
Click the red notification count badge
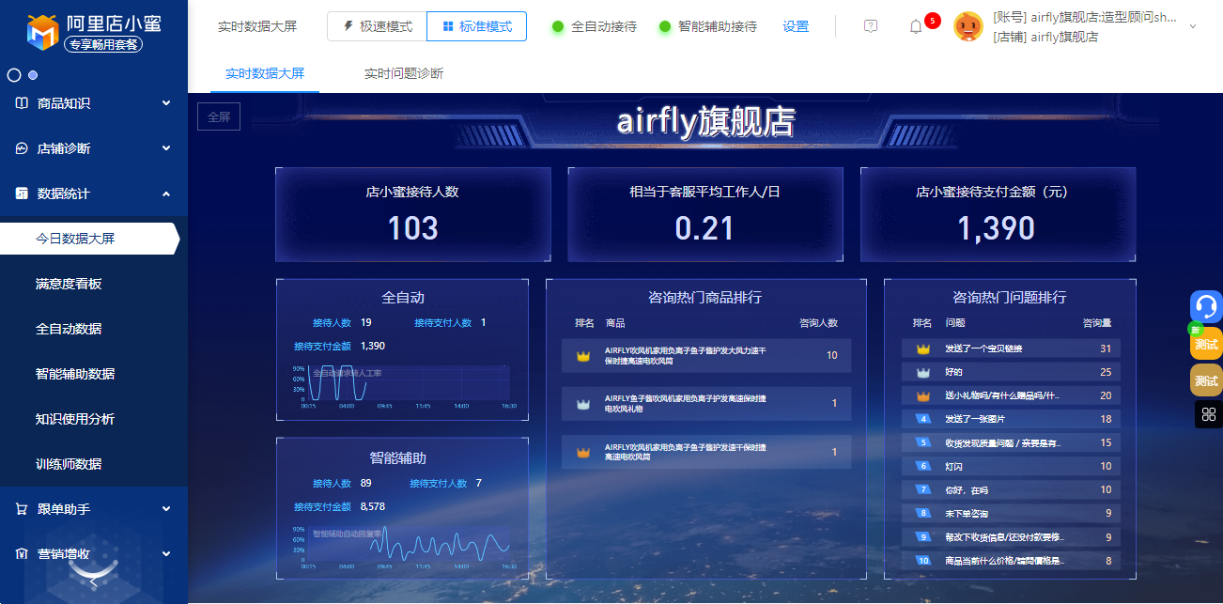point(933,20)
